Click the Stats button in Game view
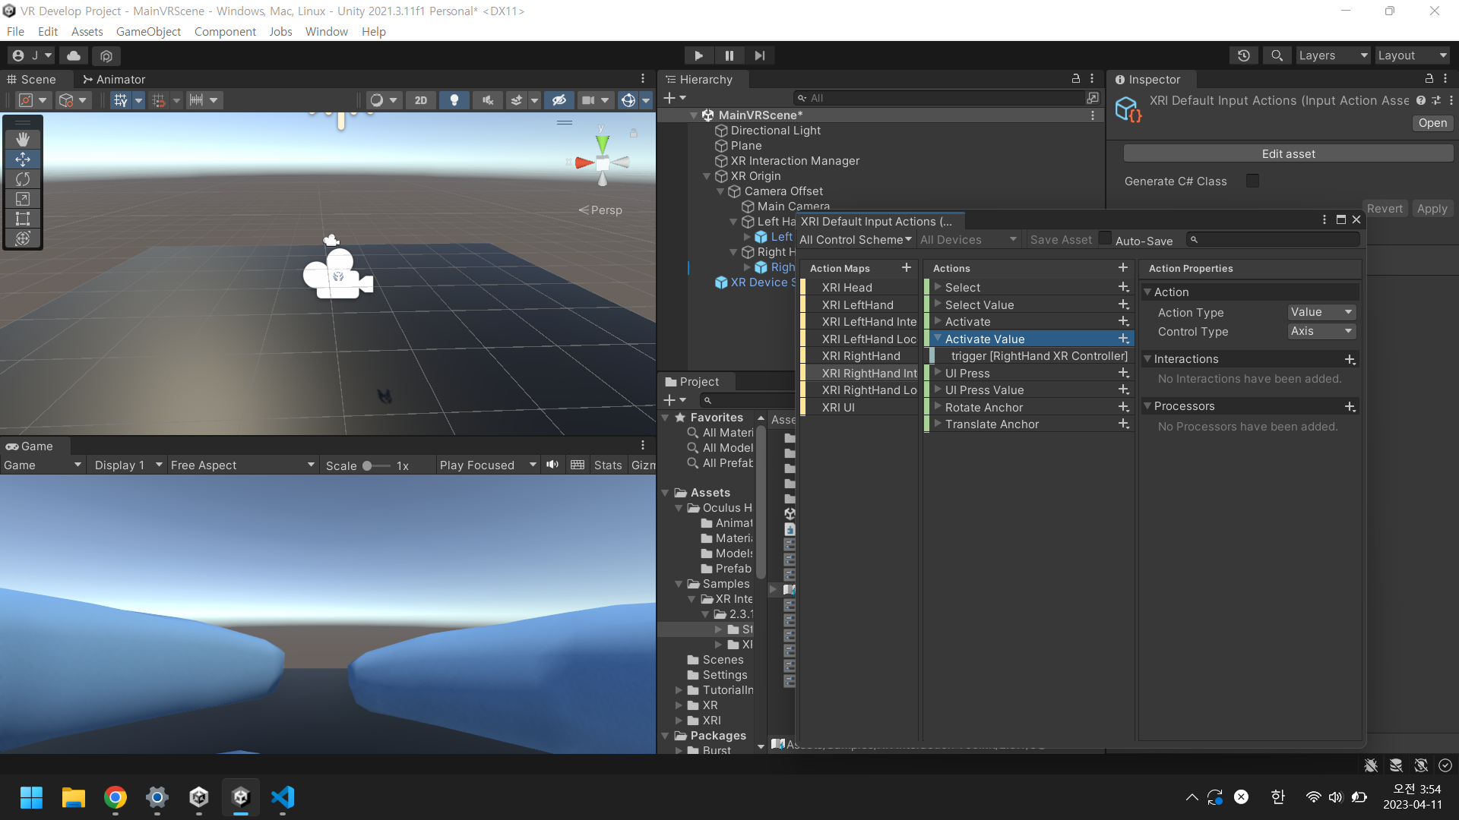This screenshot has height=820, width=1459. 608,465
